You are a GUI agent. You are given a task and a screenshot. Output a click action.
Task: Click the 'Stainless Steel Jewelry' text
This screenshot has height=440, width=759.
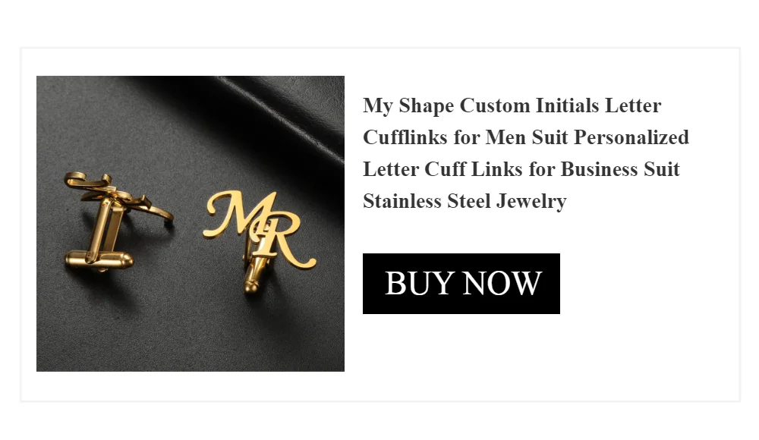tap(465, 201)
